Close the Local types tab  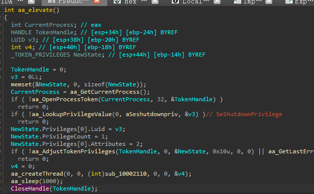[x=217, y=1]
